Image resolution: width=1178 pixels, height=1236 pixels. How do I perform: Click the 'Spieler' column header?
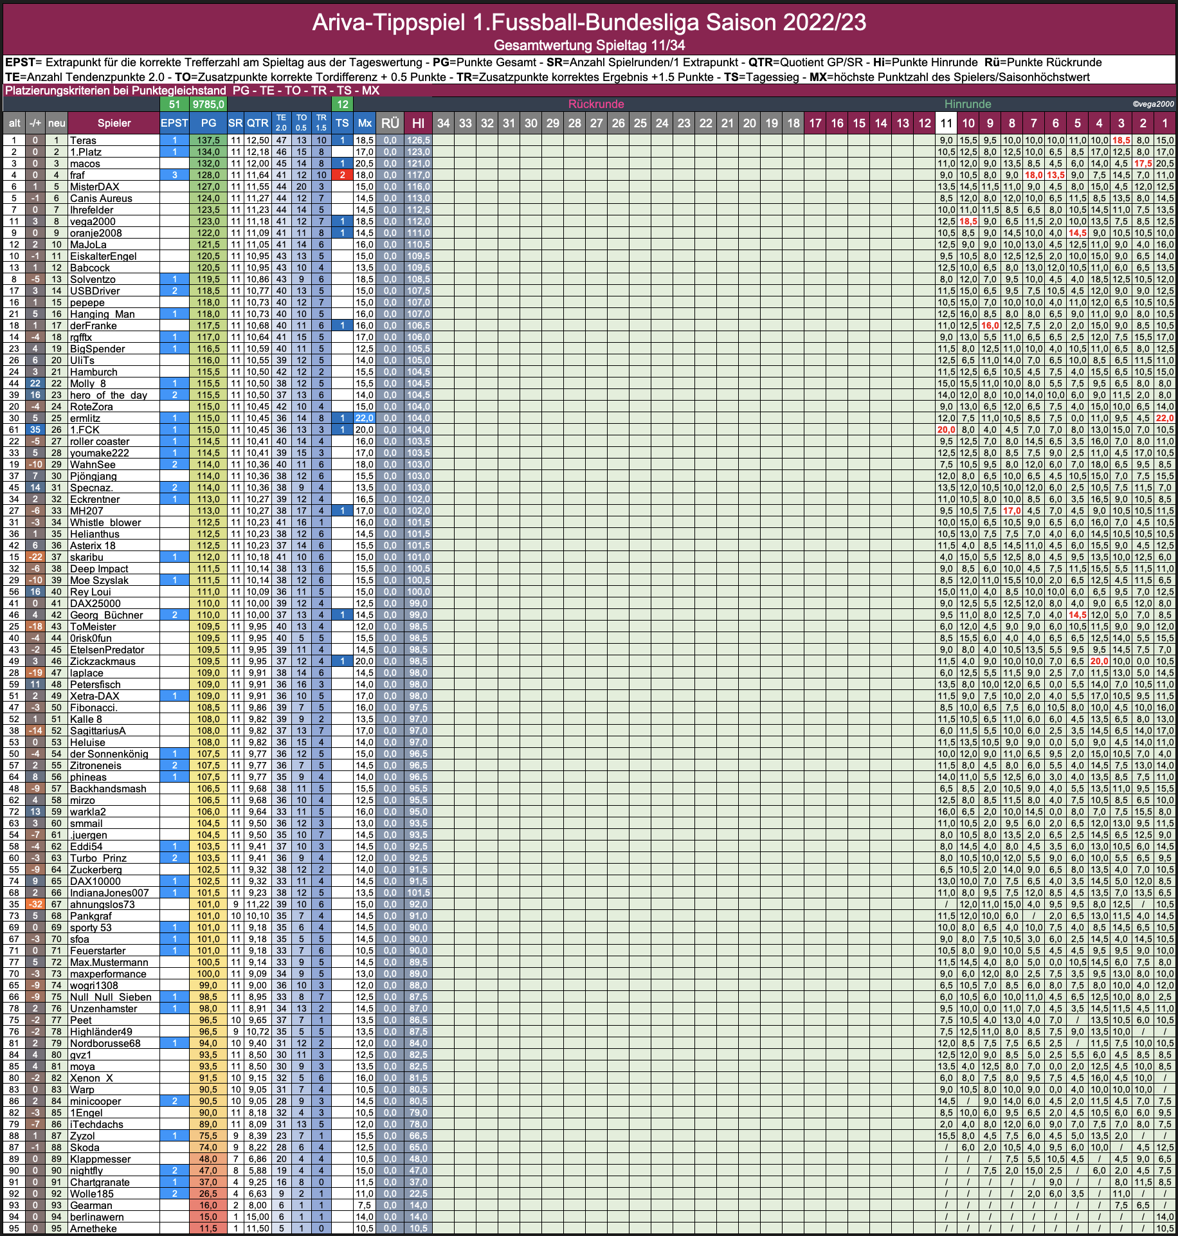114,123
